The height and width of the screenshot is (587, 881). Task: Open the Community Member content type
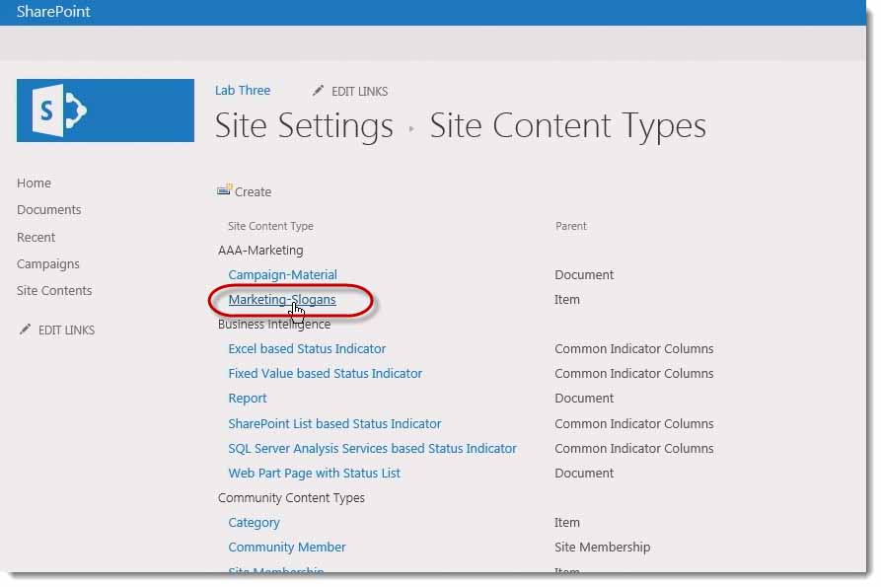[x=286, y=547]
